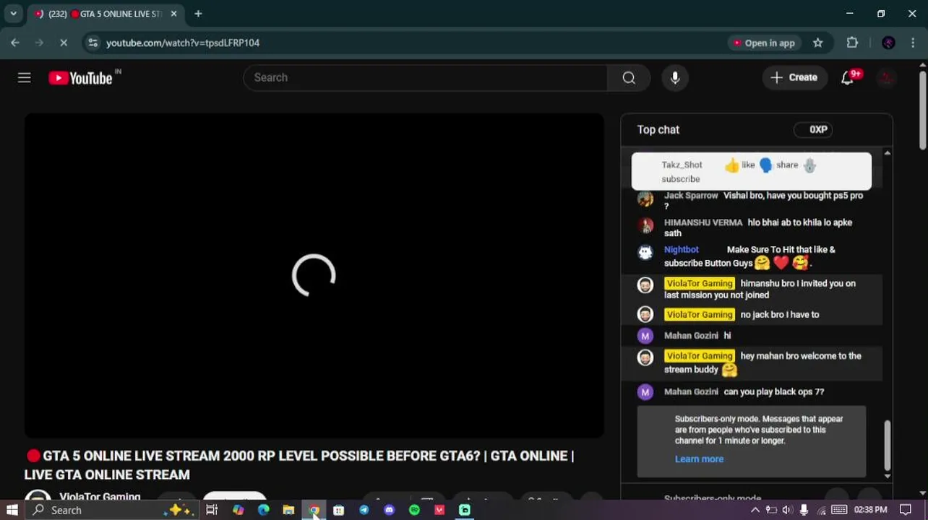Click the page vertical scrollbar

(923, 110)
